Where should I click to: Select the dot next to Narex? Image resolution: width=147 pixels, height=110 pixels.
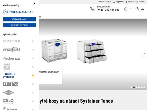coord(33,84)
